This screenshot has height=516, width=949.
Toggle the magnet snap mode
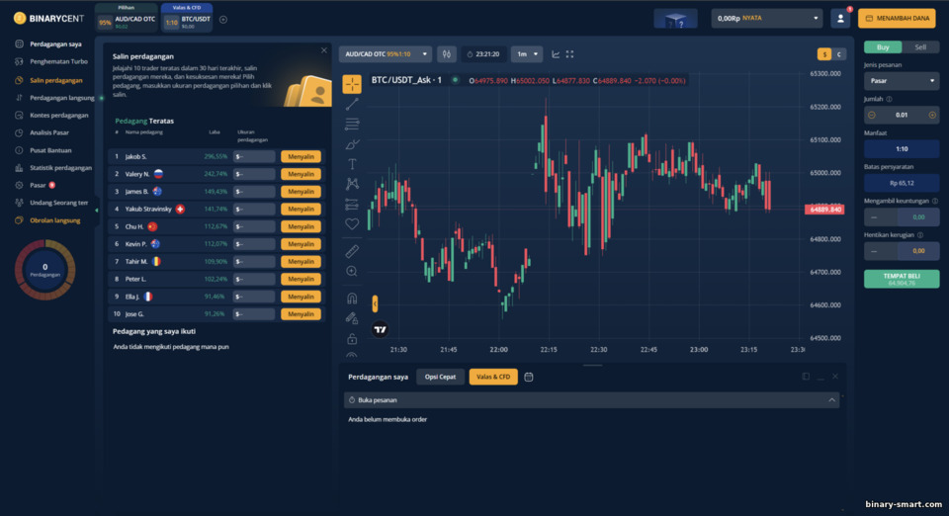coord(352,299)
